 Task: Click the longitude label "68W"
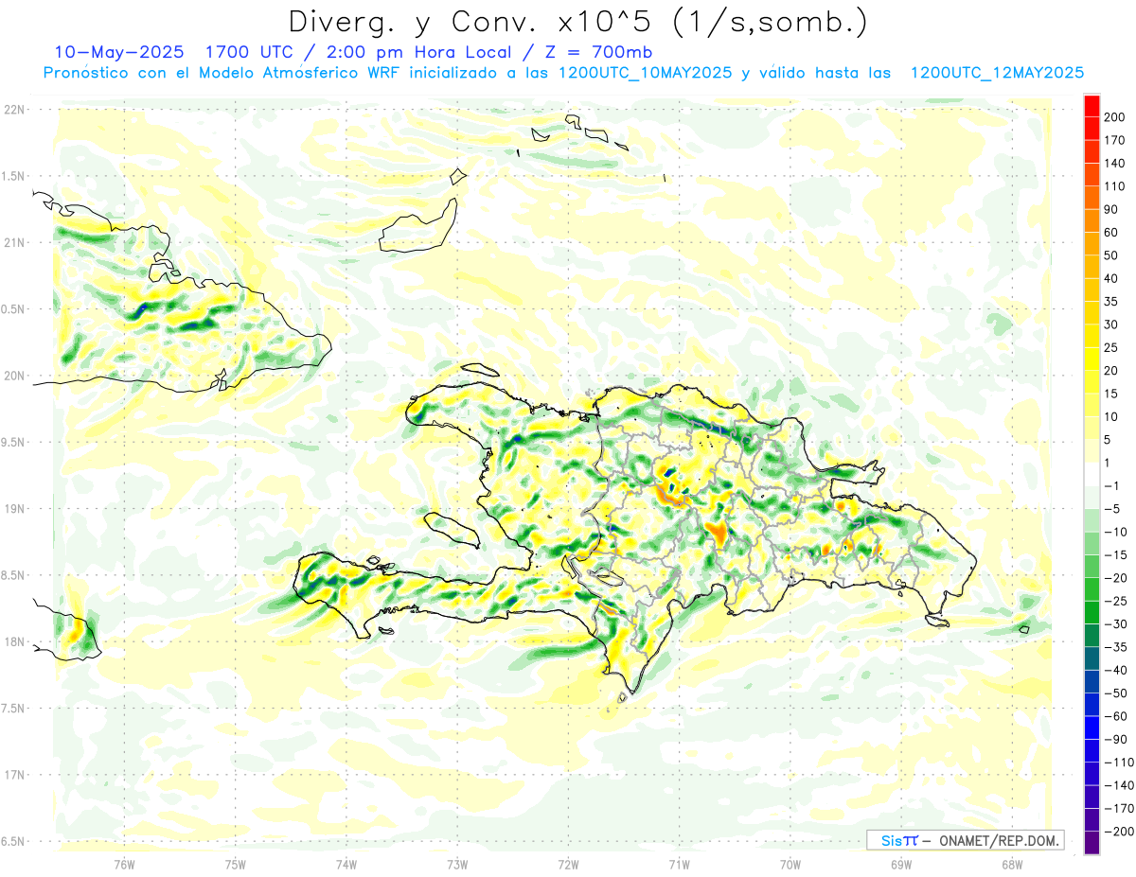(1012, 865)
